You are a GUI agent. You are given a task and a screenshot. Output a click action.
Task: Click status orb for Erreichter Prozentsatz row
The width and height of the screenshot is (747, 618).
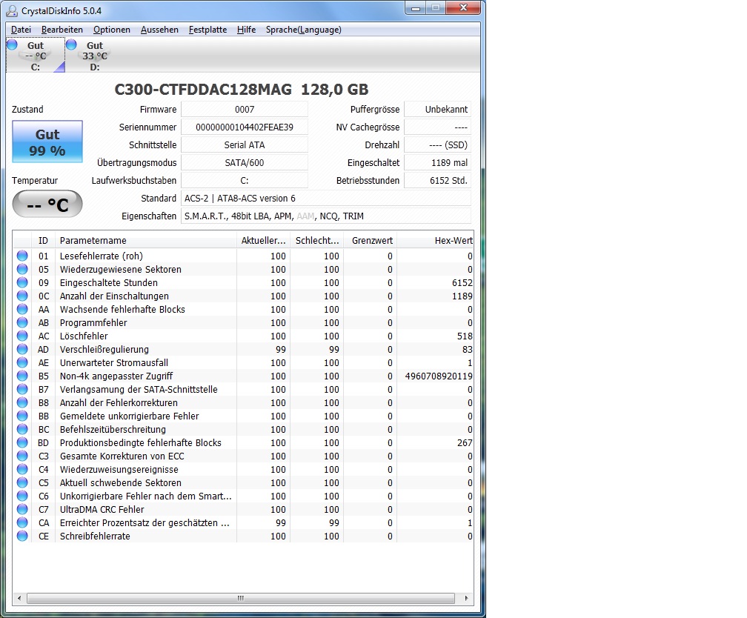pyautogui.click(x=22, y=522)
